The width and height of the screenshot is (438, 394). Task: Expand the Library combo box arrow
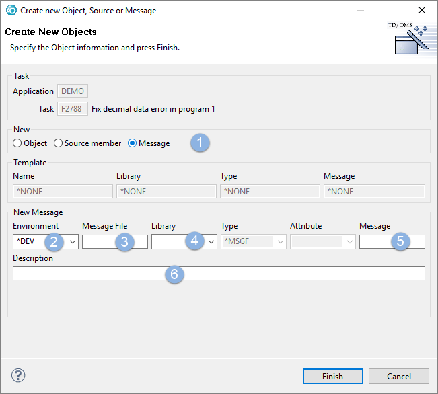[211, 242]
